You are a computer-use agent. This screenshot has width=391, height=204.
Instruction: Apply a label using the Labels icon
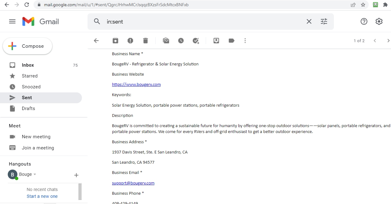click(231, 41)
